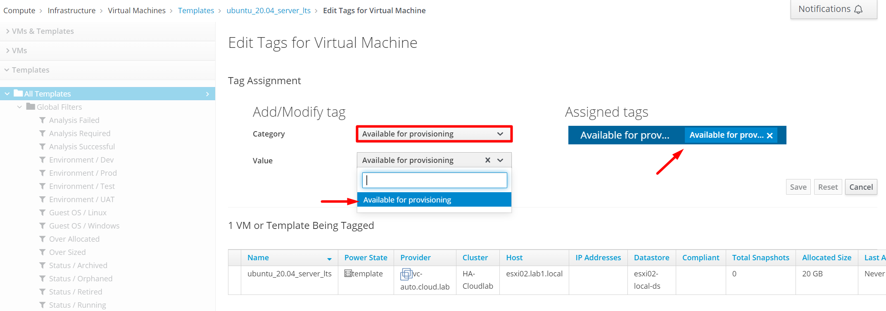Click the Status / Orphaned filter icon
Image resolution: width=886 pixels, height=311 pixels.
42,278
